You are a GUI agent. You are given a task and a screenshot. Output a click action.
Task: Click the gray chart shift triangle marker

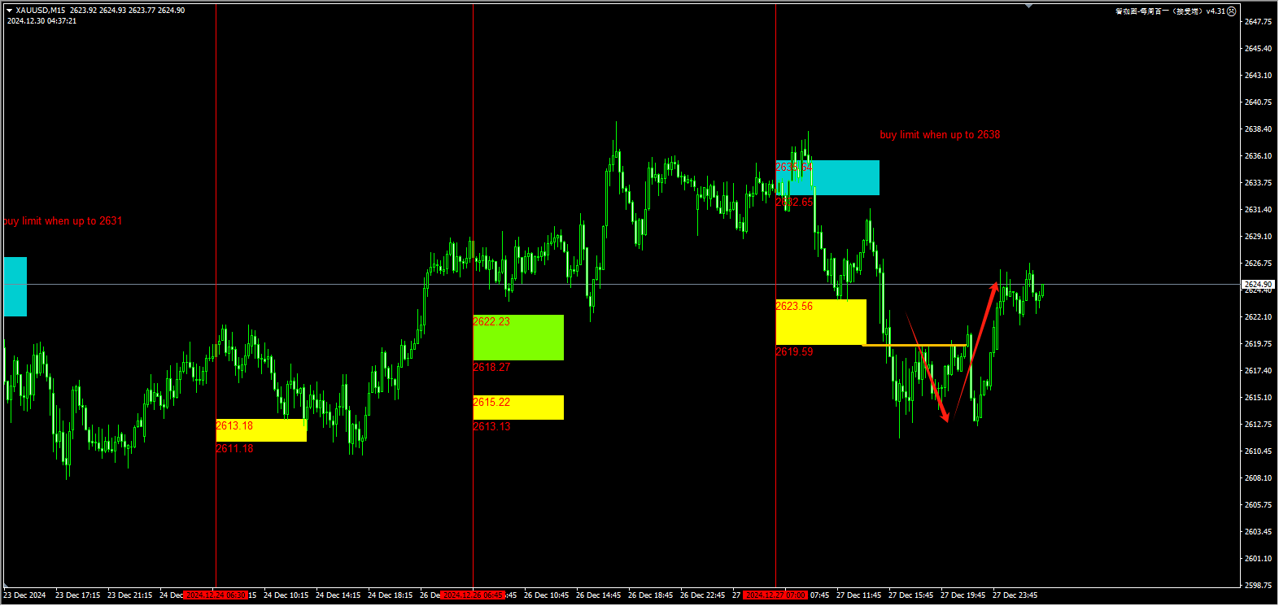tap(1029, 6)
